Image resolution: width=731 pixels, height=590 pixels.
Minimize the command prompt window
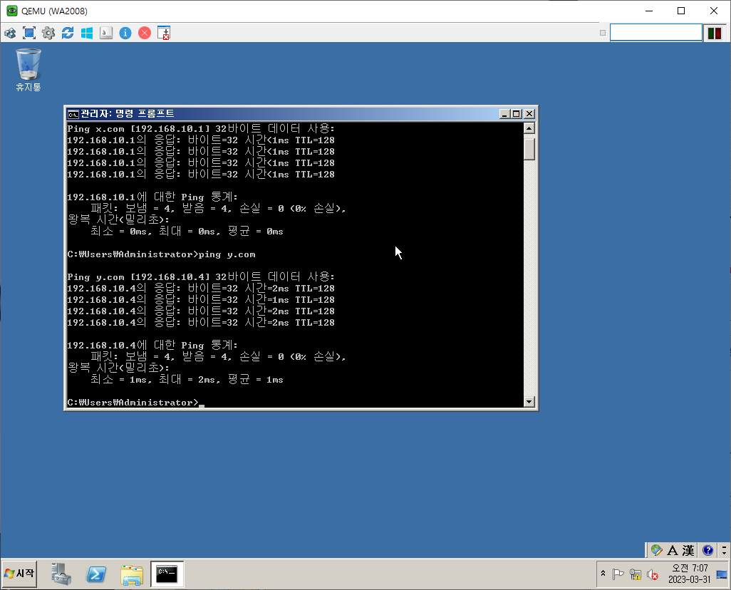[504, 114]
